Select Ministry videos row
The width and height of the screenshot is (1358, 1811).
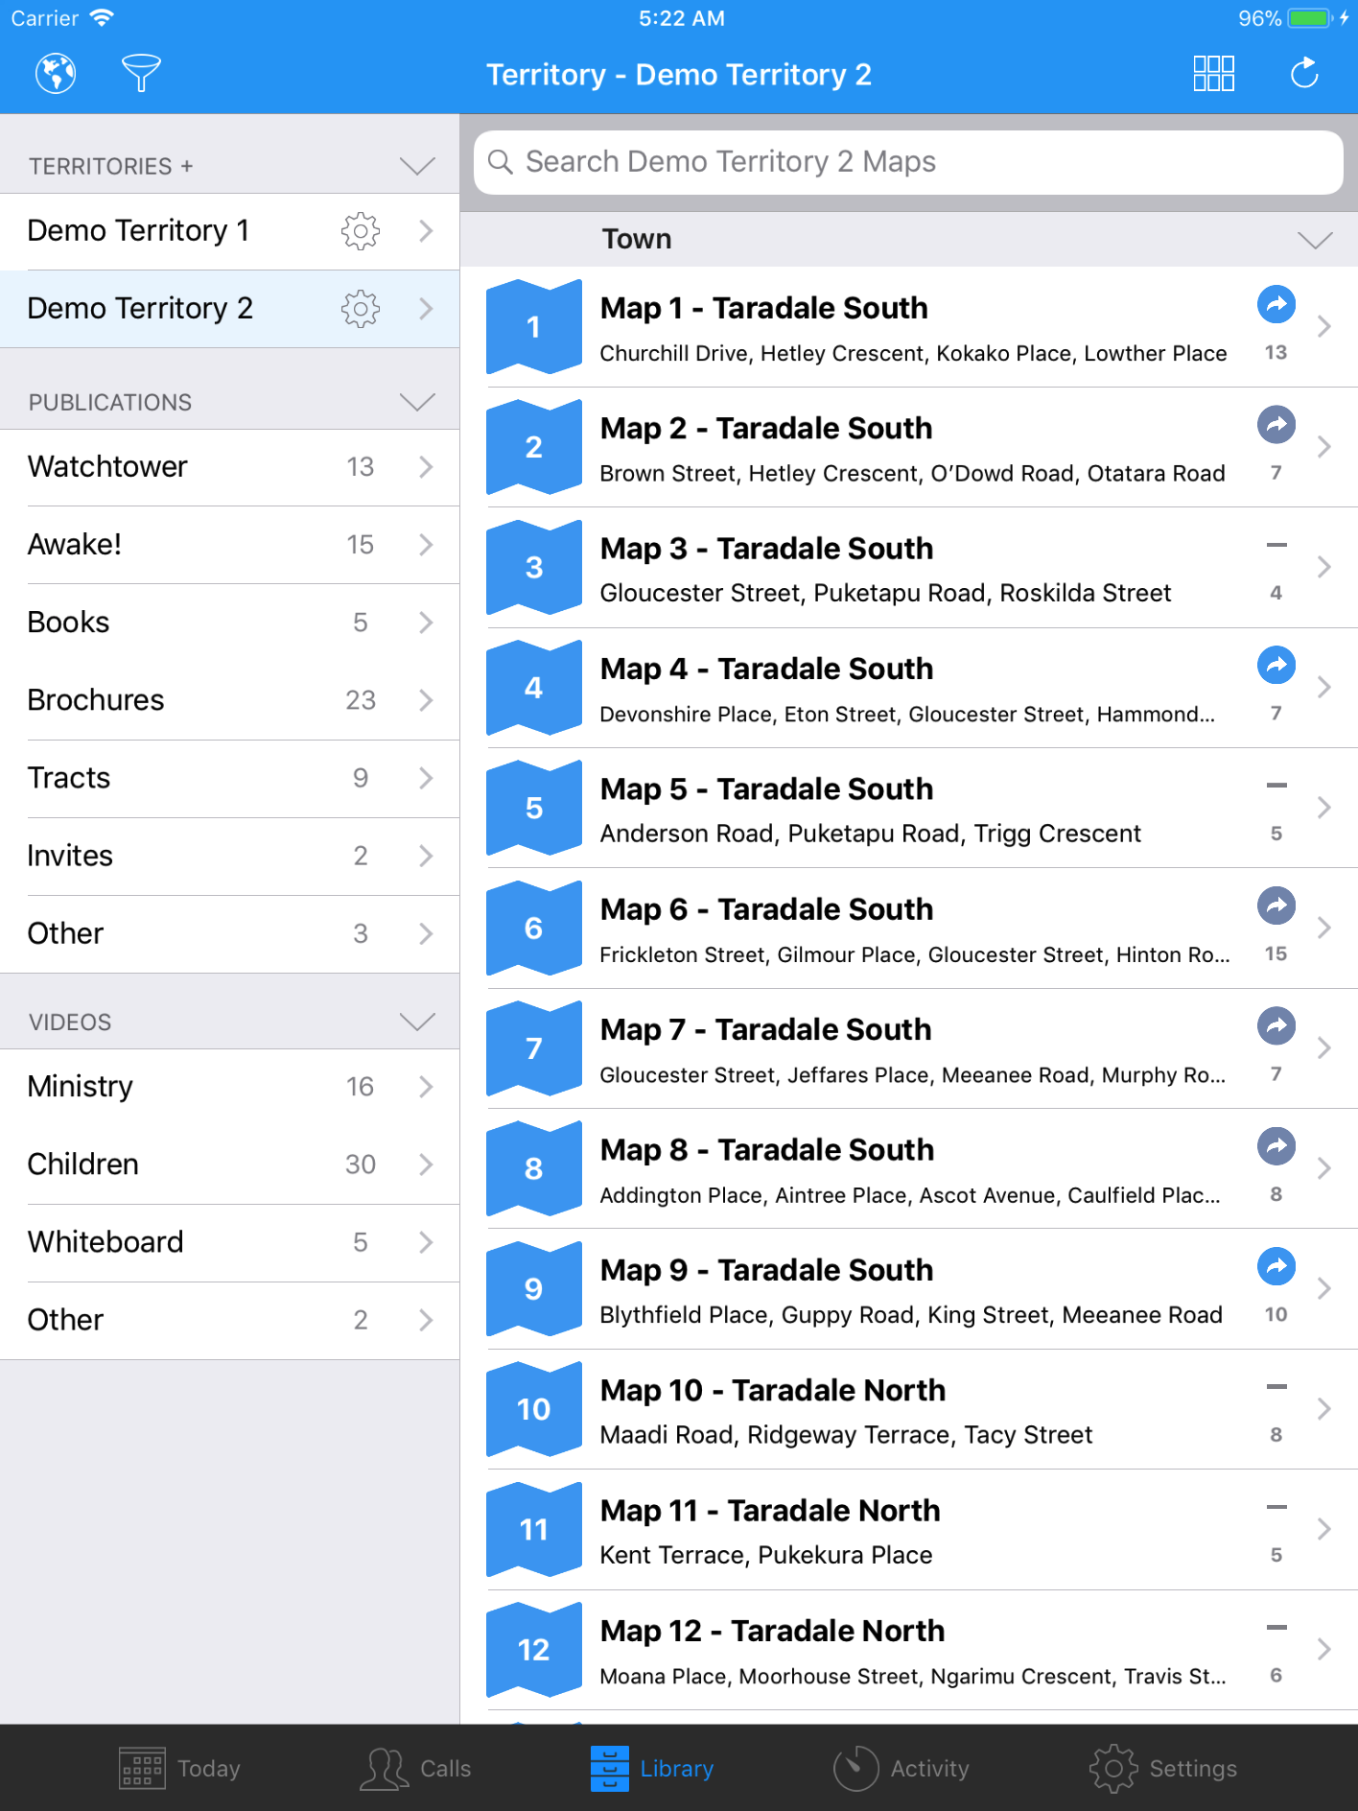click(230, 1087)
